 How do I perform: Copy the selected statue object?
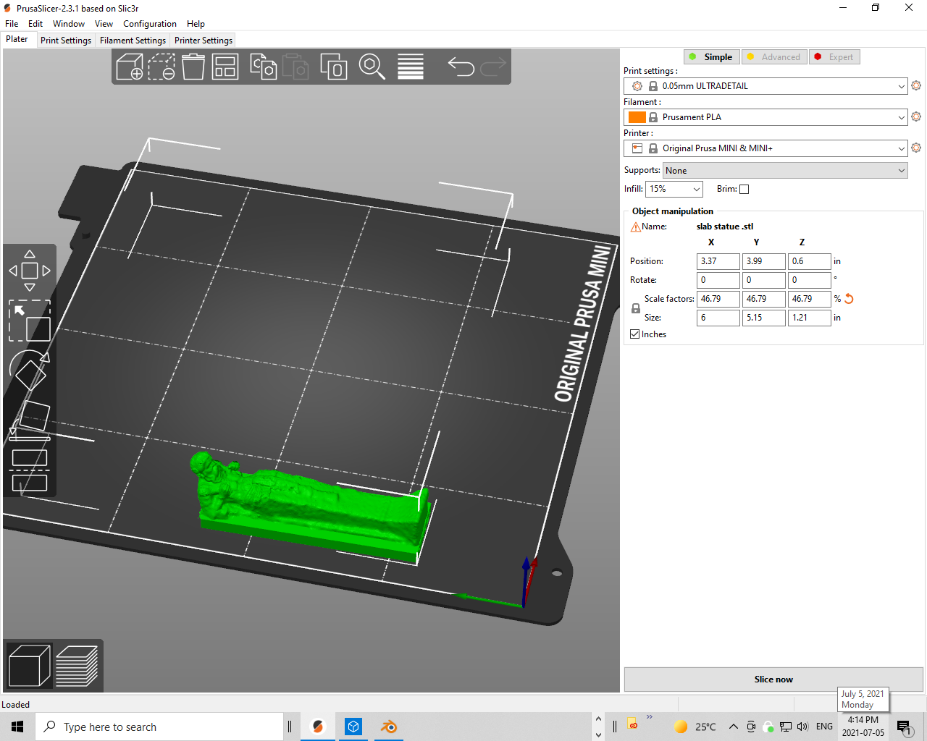(263, 66)
